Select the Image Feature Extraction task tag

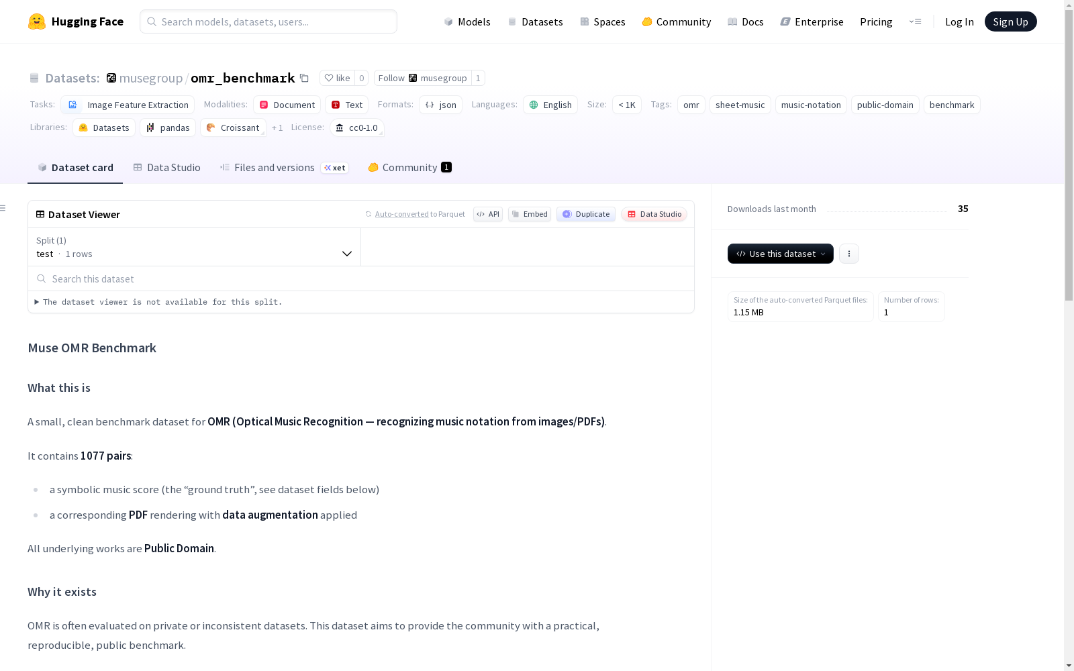coord(128,105)
